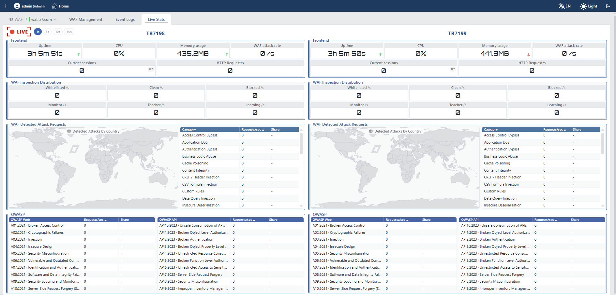Click the TR7198 world map of attacks
This screenshot has height=295, width=616.
tap(93, 168)
